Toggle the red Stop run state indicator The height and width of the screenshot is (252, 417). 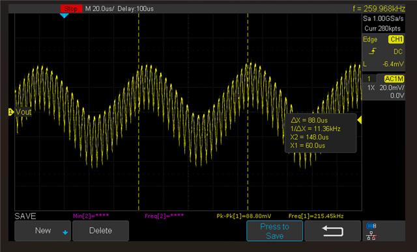coord(71,8)
